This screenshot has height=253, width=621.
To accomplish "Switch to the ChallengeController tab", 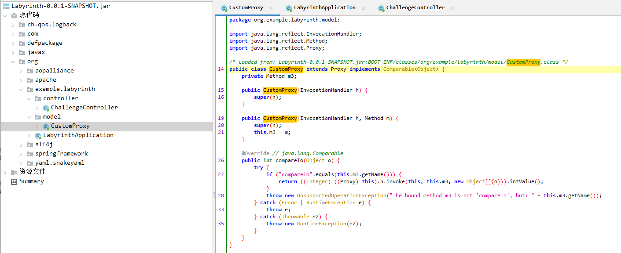I will tap(415, 7).
